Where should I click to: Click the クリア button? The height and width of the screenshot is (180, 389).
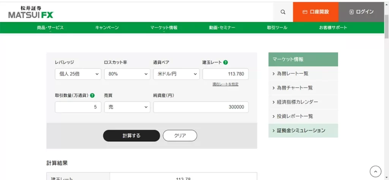coord(180,136)
